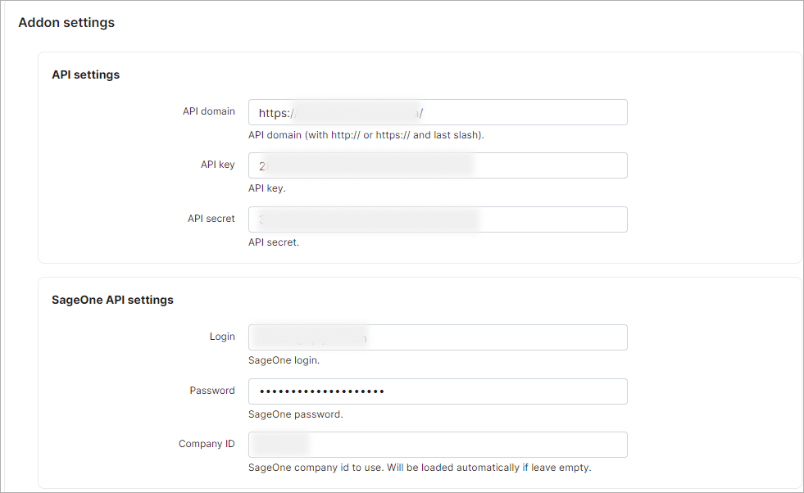
Task: Click the API domain input field
Action: tap(438, 112)
